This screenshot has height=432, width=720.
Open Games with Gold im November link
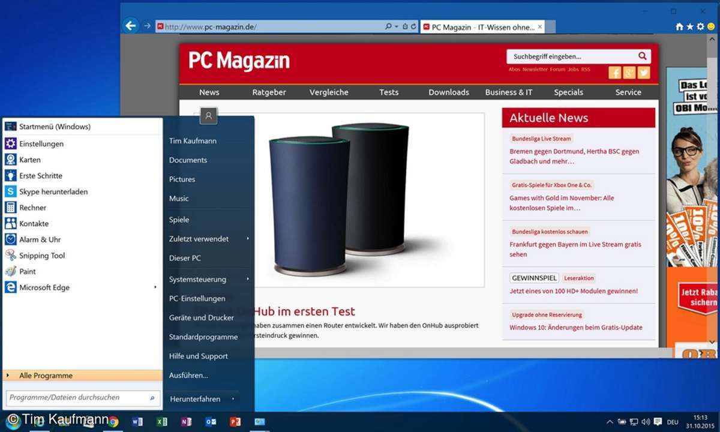click(562, 203)
